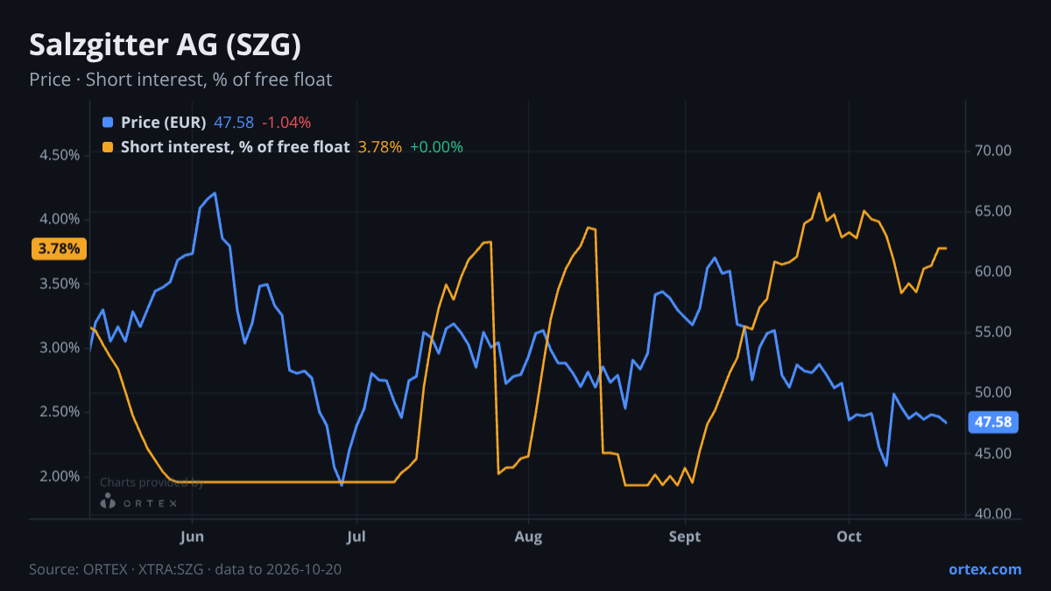Viewport: 1051px width, 591px height.
Task: Click the 4.00% left axis label
Action: tap(60, 219)
